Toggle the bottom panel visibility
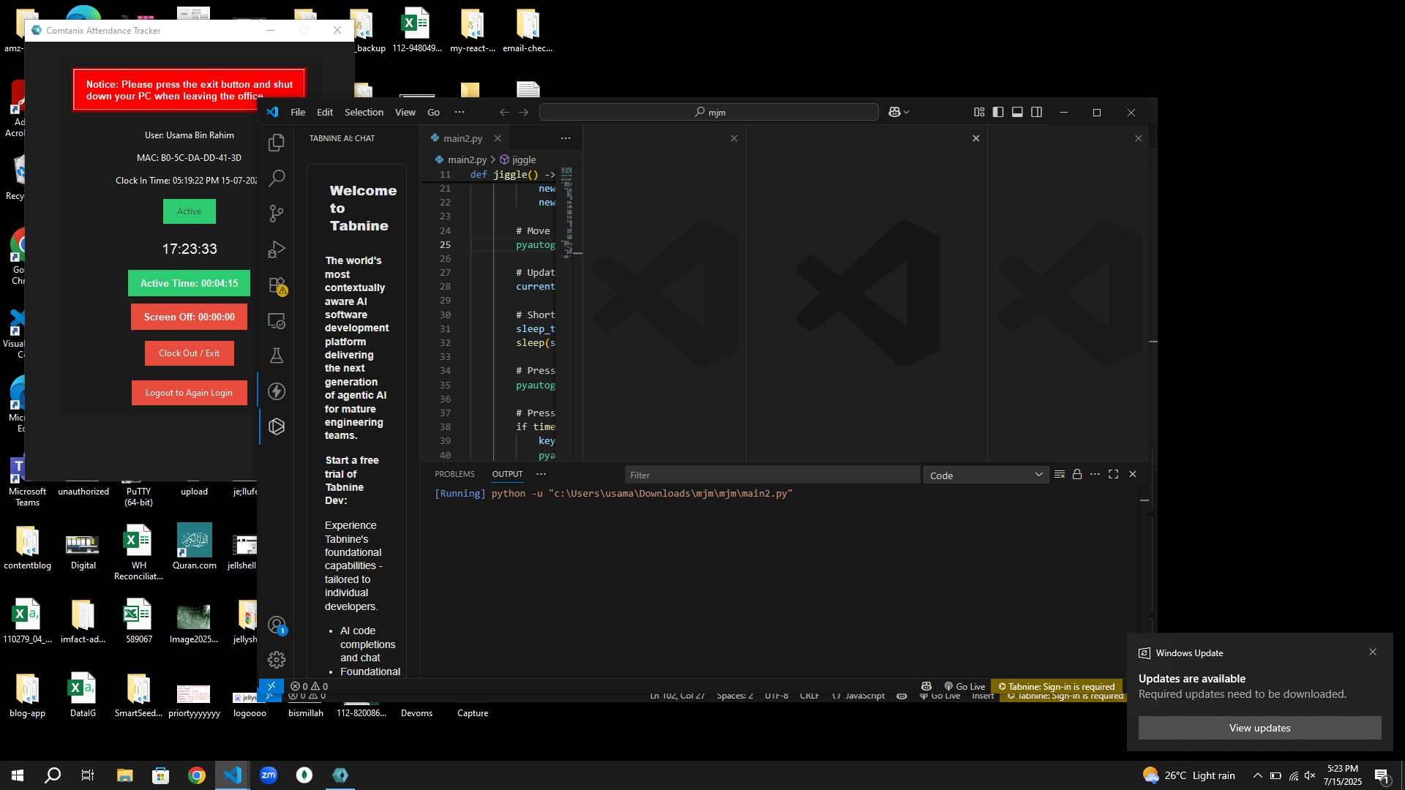Image resolution: width=1405 pixels, height=790 pixels. click(x=1017, y=112)
